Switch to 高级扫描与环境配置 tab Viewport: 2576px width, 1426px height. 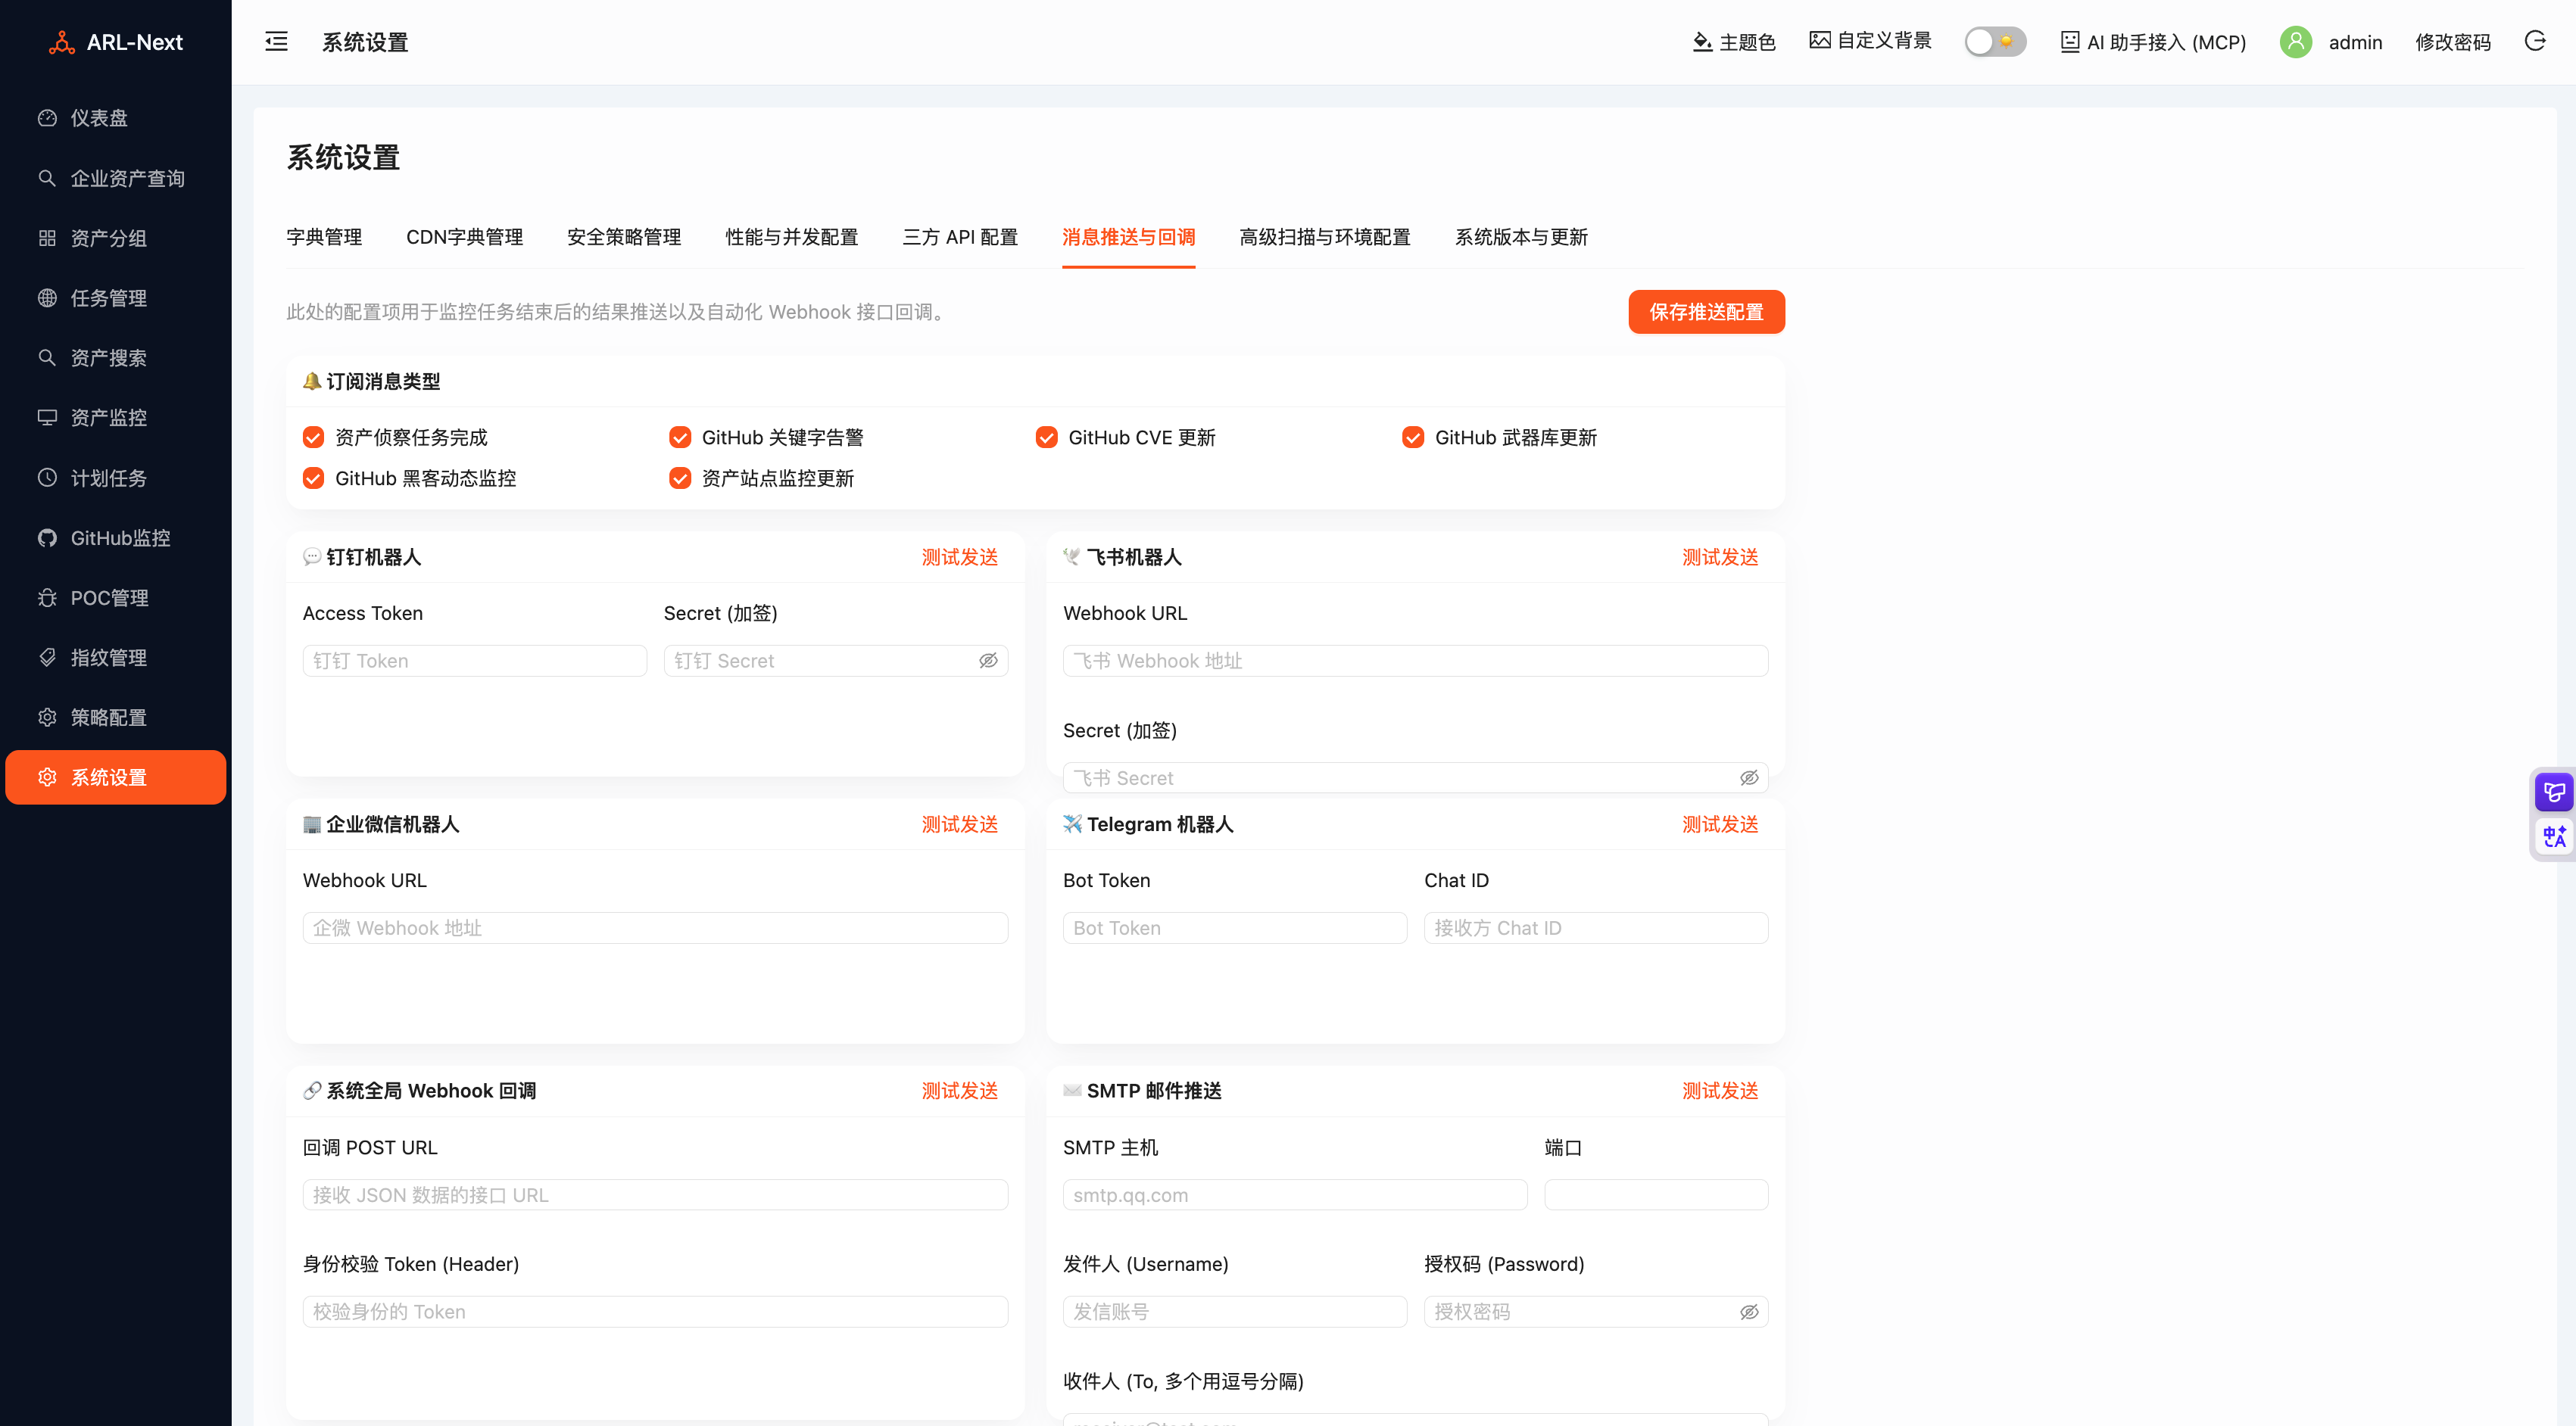[1325, 237]
